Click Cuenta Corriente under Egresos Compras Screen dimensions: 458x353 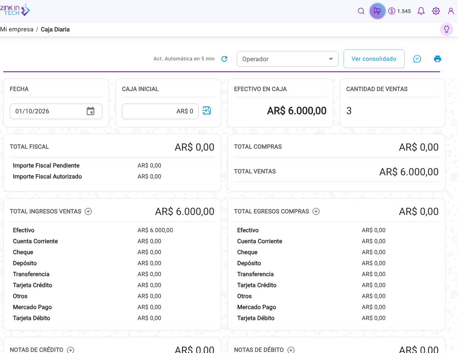260,241
